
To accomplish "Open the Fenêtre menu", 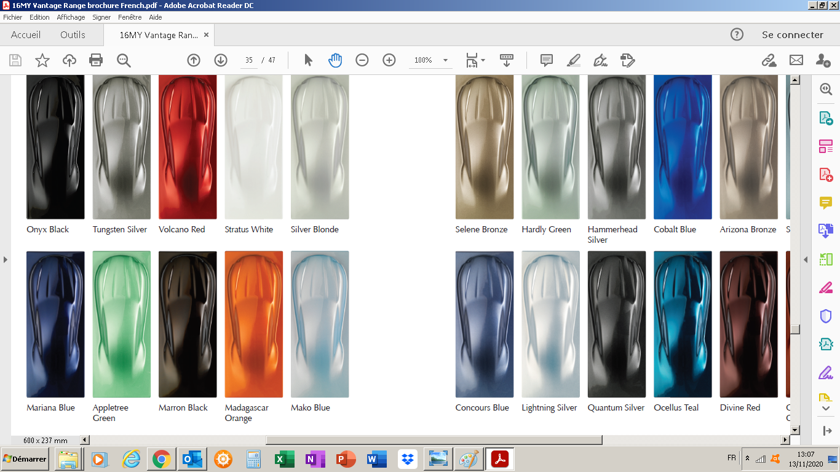I will (130, 17).
